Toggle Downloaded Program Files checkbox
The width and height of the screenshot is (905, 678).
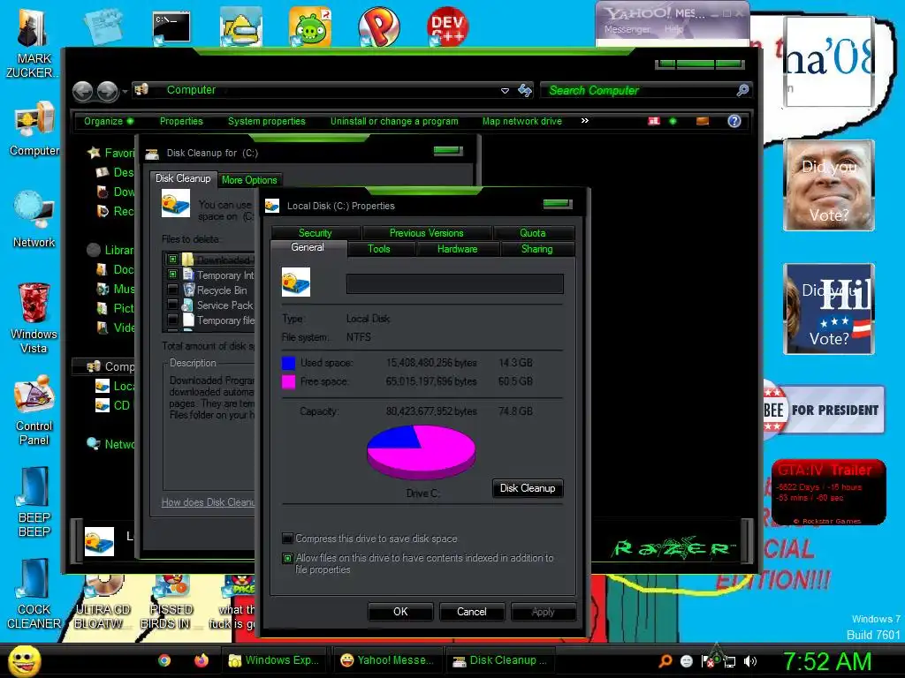pos(172,260)
